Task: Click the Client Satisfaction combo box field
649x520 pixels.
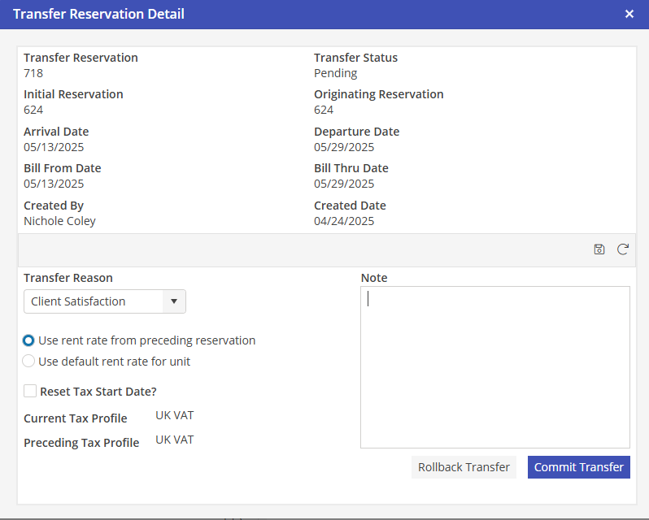Action: pyautogui.click(x=93, y=301)
